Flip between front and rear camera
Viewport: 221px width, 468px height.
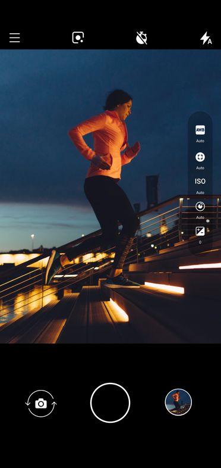coord(41,404)
